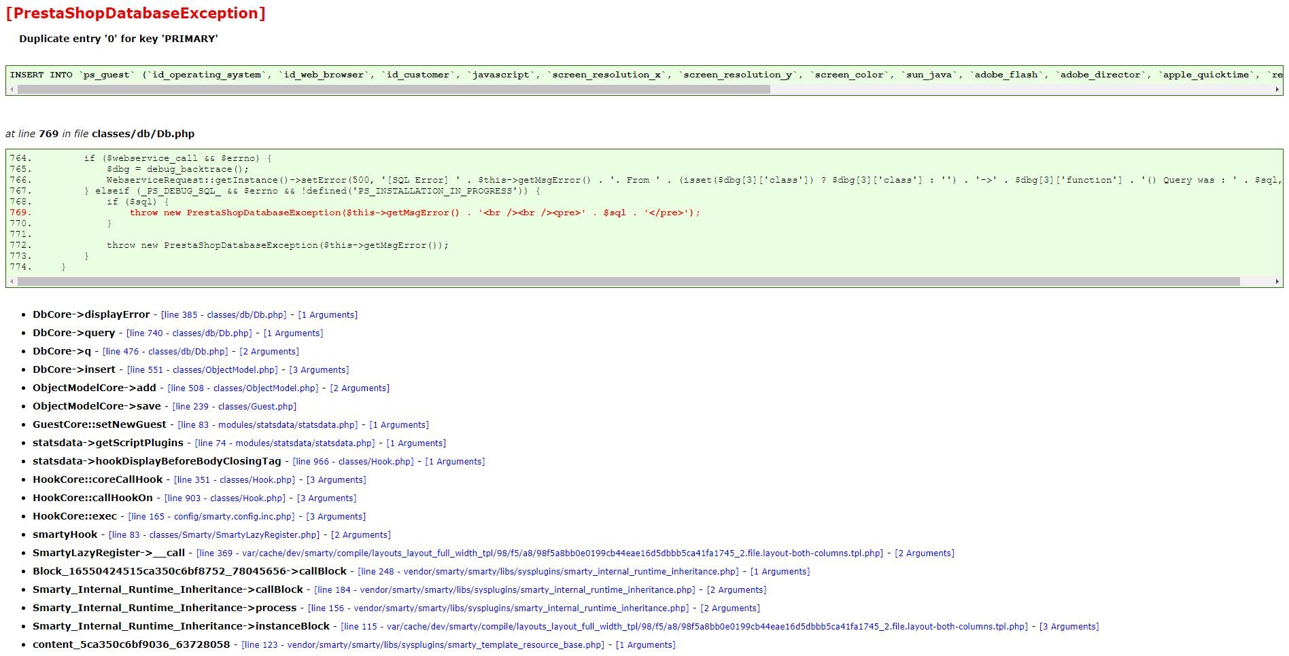Screen dimensions: 1289x656
Task: Show 3 Arguments for Smarty_Internal_Runtime_Inheritance->instanceBlock
Action: pyautogui.click(x=1069, y=627)
